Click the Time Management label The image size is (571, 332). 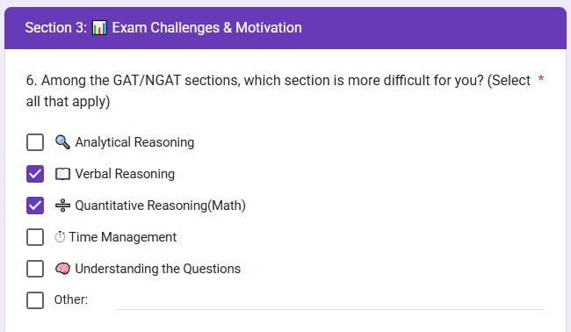[123, 237]
